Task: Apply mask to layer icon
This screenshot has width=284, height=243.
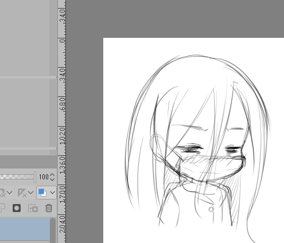Action: 33,208
